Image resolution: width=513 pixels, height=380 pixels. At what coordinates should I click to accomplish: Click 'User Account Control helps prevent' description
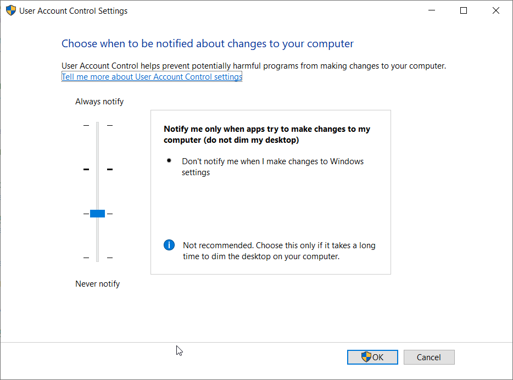pos(254,66)
